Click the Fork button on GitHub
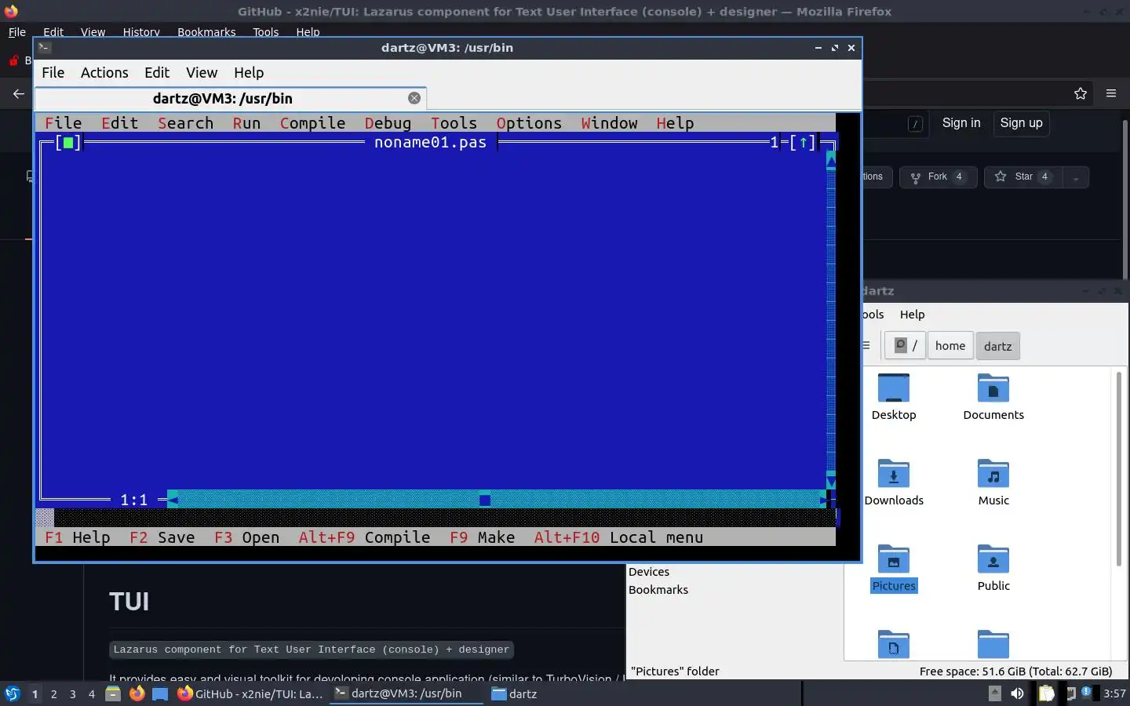The width and height of the screenshot is (1130, 706). (x=938, y=177)
